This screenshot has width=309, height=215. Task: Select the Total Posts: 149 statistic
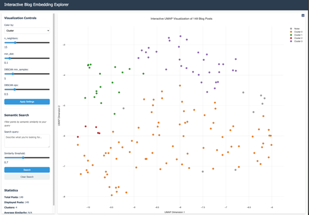pyautogui.click(x=14, y=197)
